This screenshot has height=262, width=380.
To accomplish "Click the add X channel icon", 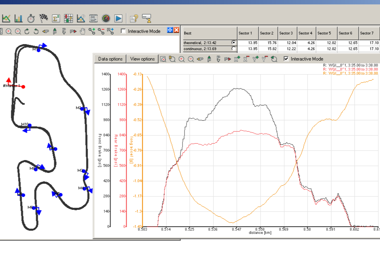I will point(236,59).
